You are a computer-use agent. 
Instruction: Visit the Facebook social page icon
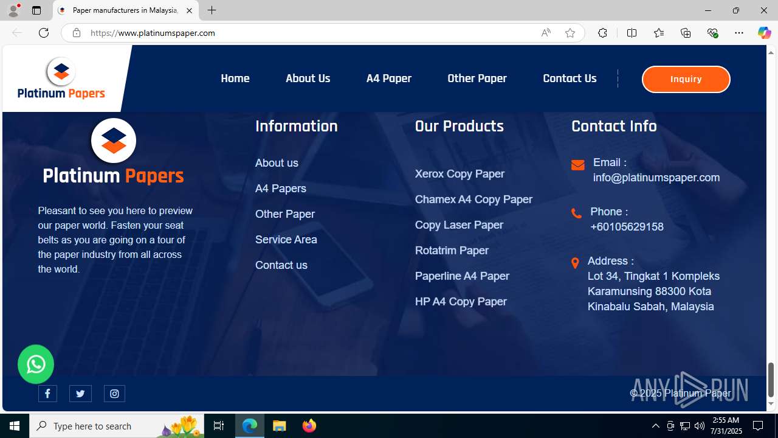47,394
